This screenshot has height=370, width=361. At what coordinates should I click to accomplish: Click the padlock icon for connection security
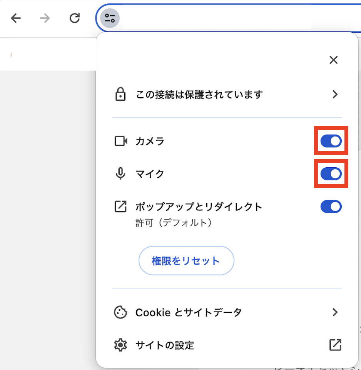121,94
